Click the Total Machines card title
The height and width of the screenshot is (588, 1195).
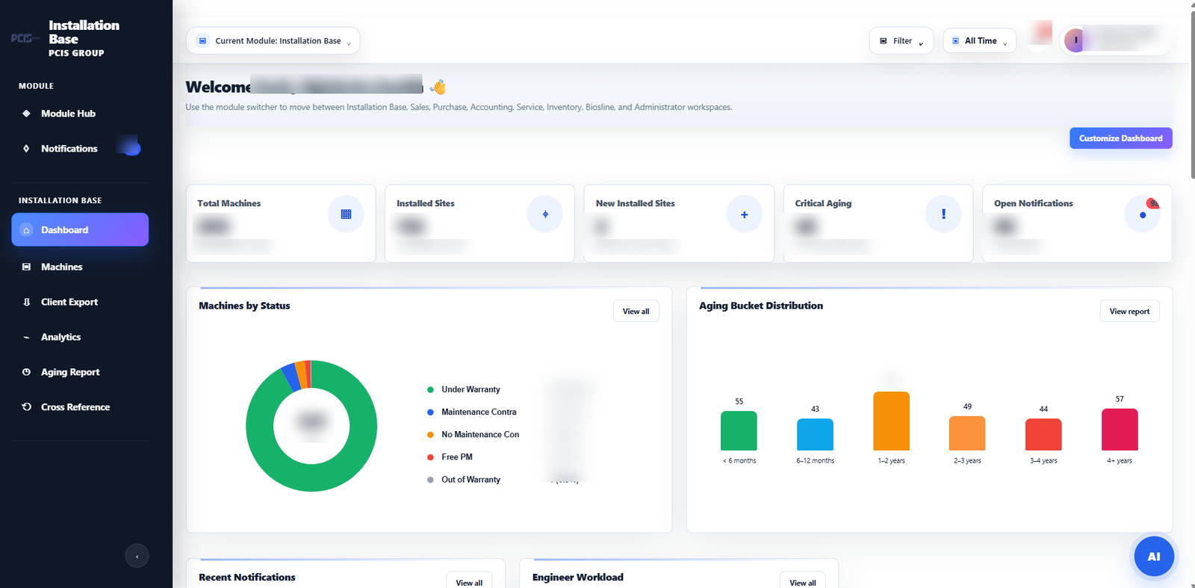coord(229,203)
